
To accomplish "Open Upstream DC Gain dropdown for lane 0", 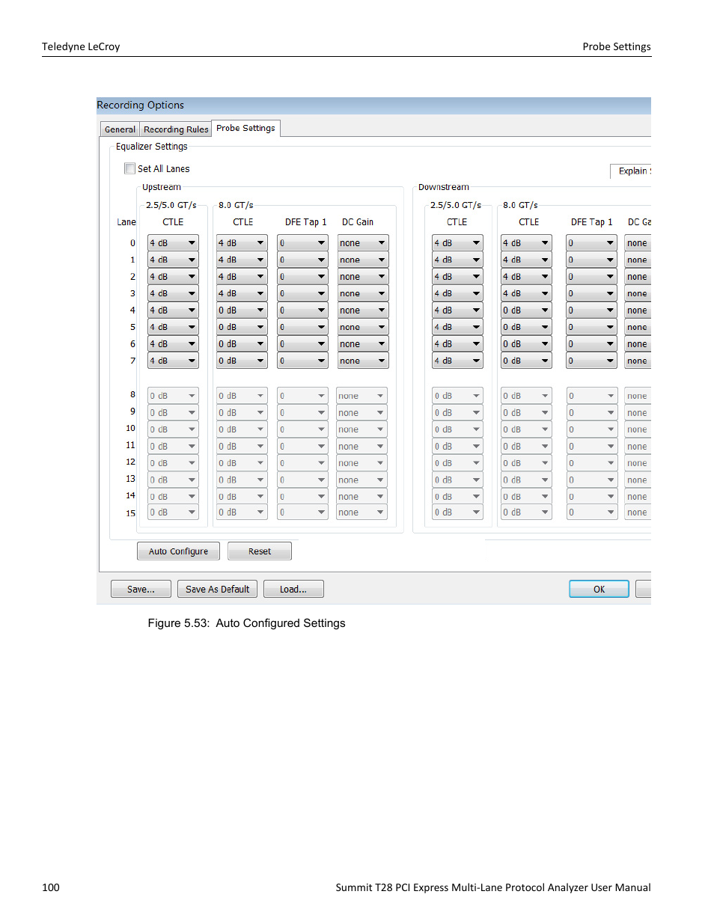I will coord(363,243).
